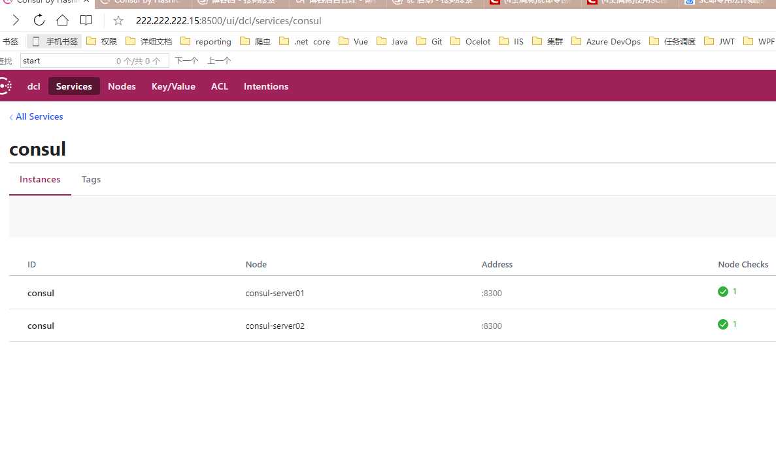Open the Java bookmark folder

pos(392,42)
